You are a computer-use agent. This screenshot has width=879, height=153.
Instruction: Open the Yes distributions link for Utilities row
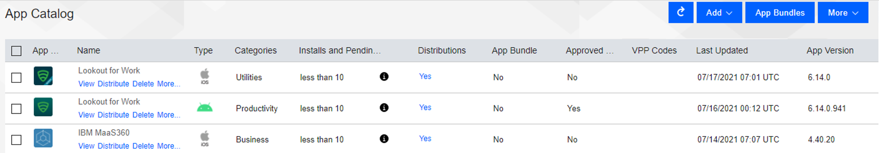(425, 76)
